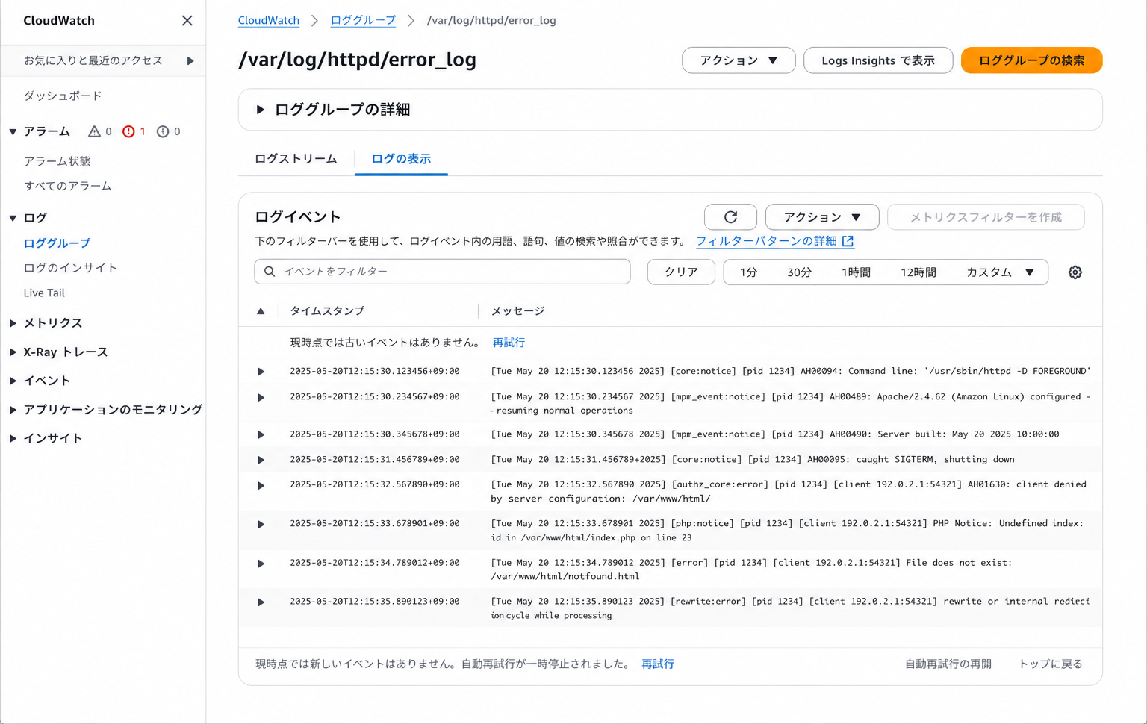Click the /var/log/httpd/error_log page heading
This screenshot has height=724, width=1147.
(x=357, y=60)
